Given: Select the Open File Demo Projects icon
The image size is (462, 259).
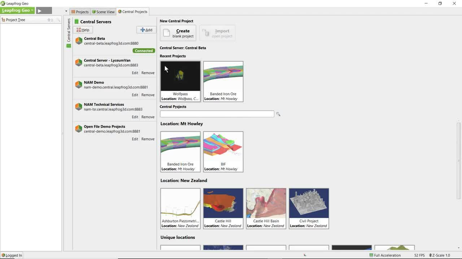Looking at the screenshot, I should (x=79, y=129).
